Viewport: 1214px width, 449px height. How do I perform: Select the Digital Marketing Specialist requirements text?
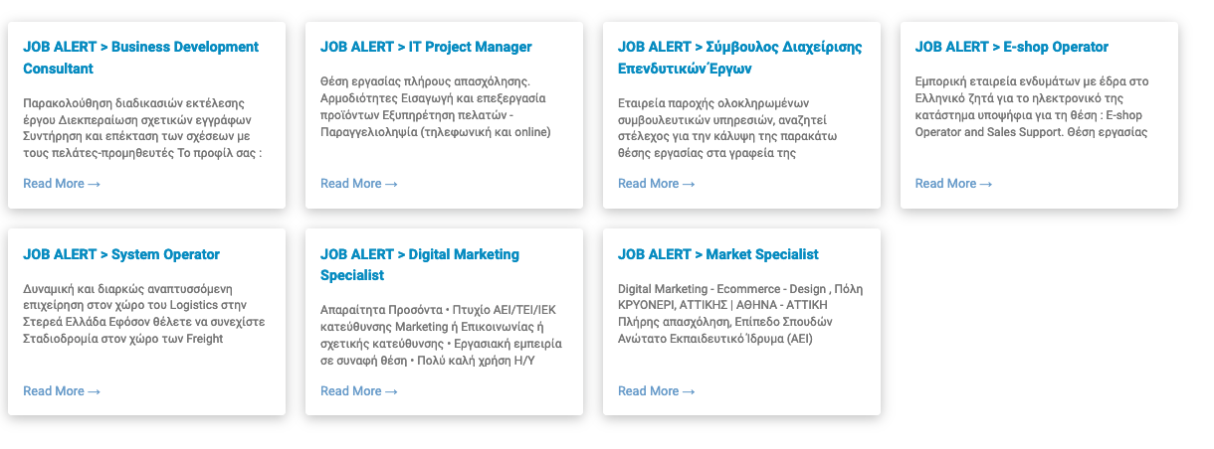[442, 335]
